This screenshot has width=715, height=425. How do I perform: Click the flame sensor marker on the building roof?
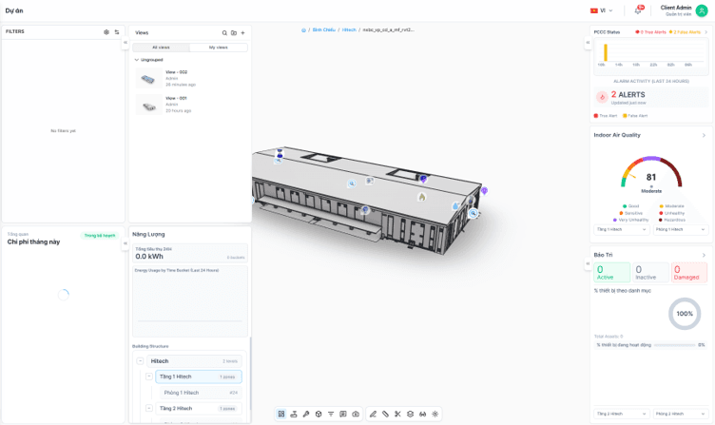click(422, 197)
